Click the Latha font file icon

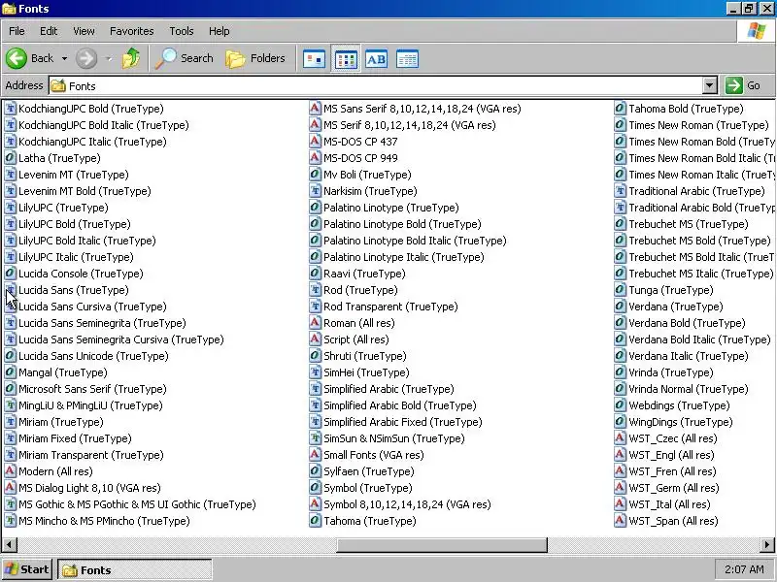click(10, 158)
